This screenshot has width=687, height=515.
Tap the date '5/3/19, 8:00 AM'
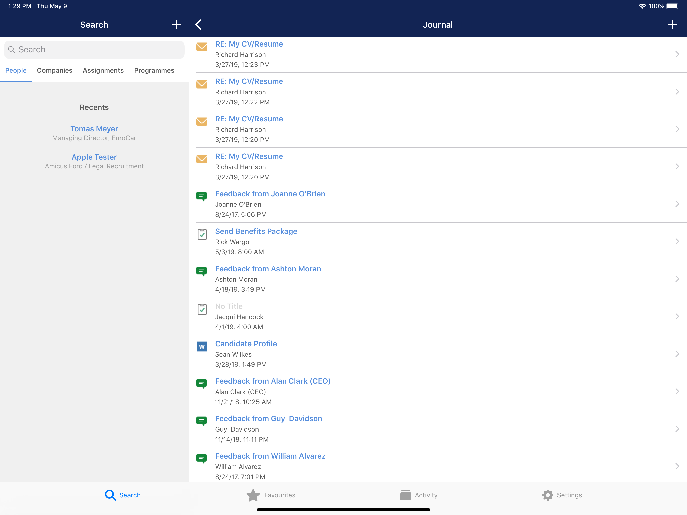[239, 252]
